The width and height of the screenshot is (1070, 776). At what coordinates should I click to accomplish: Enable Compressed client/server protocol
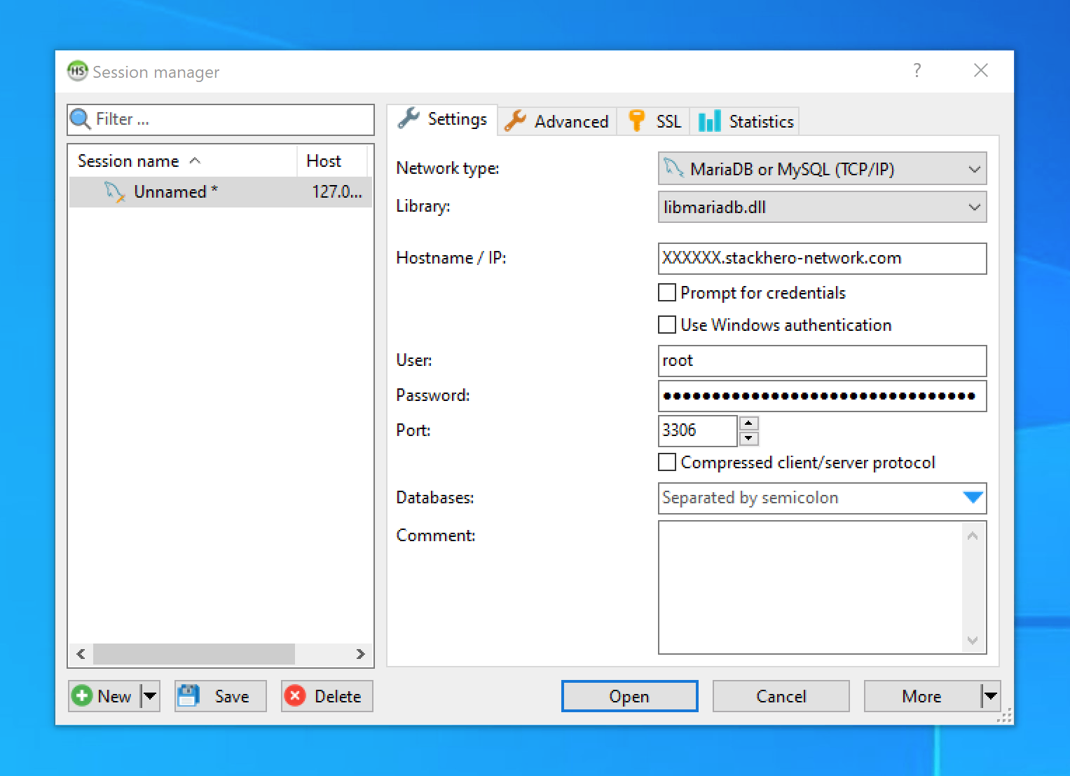coord(666,462)
